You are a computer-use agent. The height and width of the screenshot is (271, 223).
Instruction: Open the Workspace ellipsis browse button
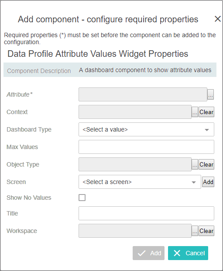(x=195, y=231)
